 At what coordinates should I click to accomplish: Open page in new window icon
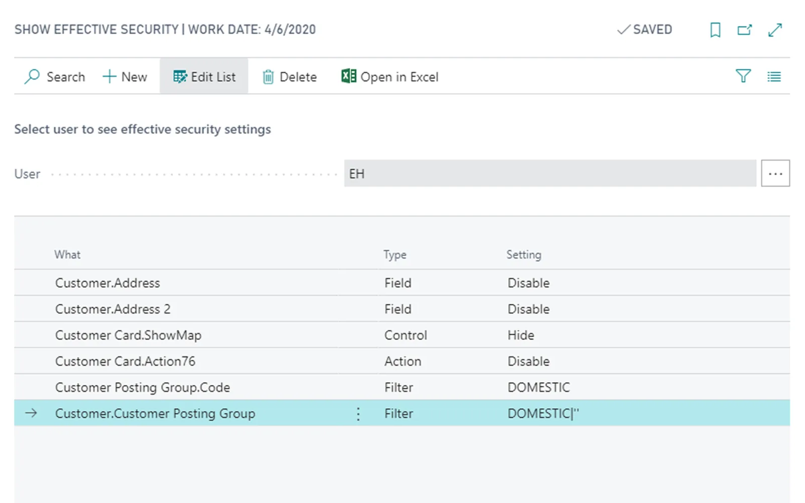(x=745, y=30)
